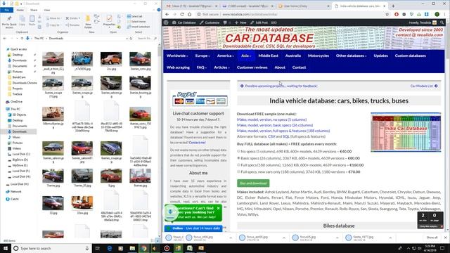Screen dimensions: 450x253
Task: Switch to the View ribbon tab
Action: pos(47,10)
